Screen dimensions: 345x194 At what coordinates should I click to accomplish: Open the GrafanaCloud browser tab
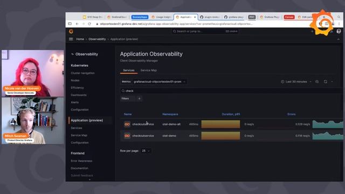point(117,17)
